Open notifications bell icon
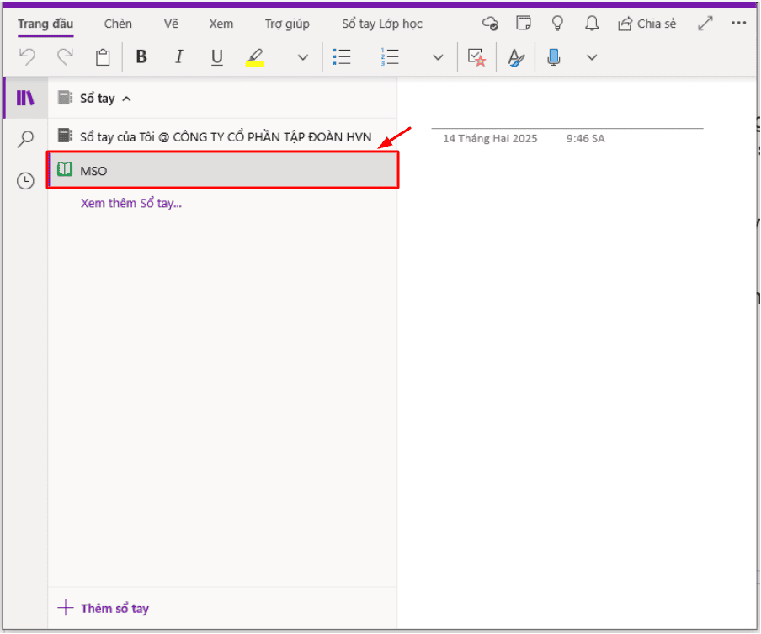This screenshot has width=761, height=634. pyautogui.click(x=592, y=24)
